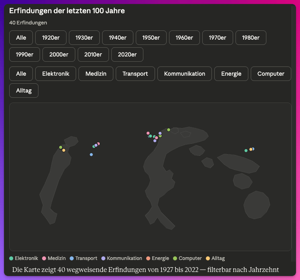Select the orange Alltag dot near Japan
300x280 pixels.
pyautogui.click(x=251, y=149)
